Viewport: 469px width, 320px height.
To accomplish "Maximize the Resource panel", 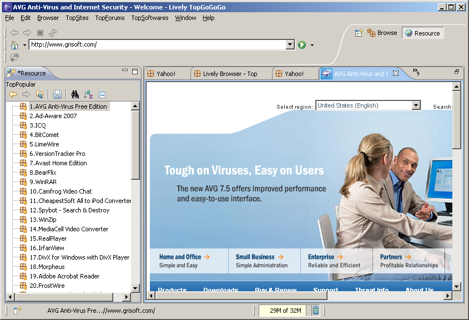I will click(135, 71).
